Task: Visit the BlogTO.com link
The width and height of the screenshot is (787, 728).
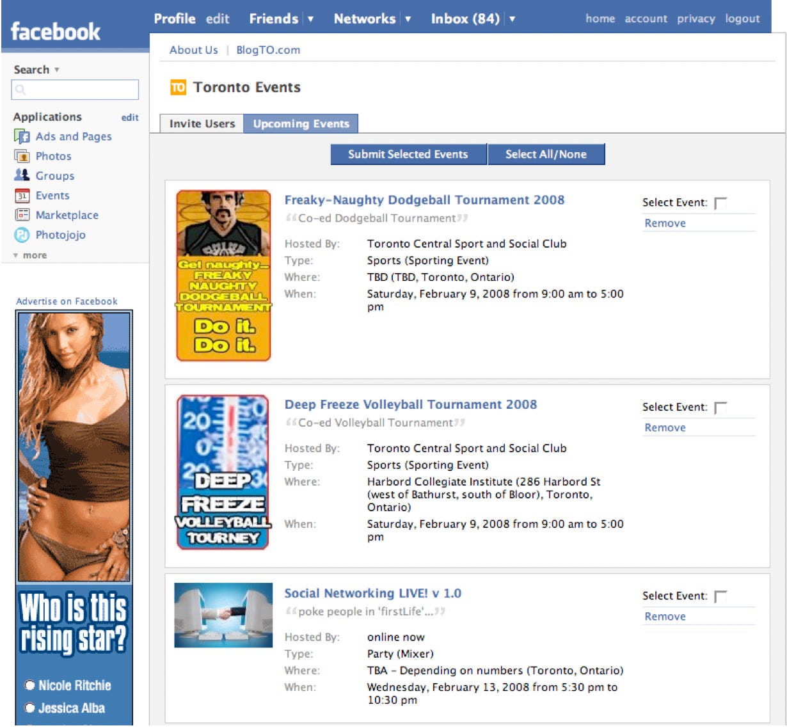Action: coord(268,50)
